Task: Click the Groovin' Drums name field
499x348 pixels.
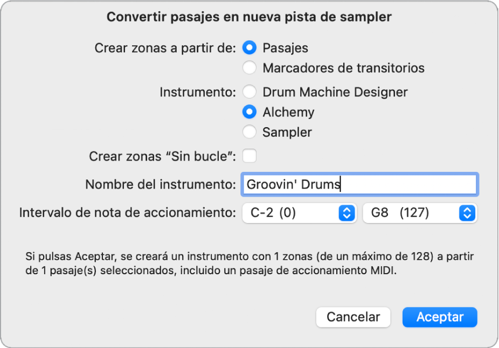Action: pos(359,184)
